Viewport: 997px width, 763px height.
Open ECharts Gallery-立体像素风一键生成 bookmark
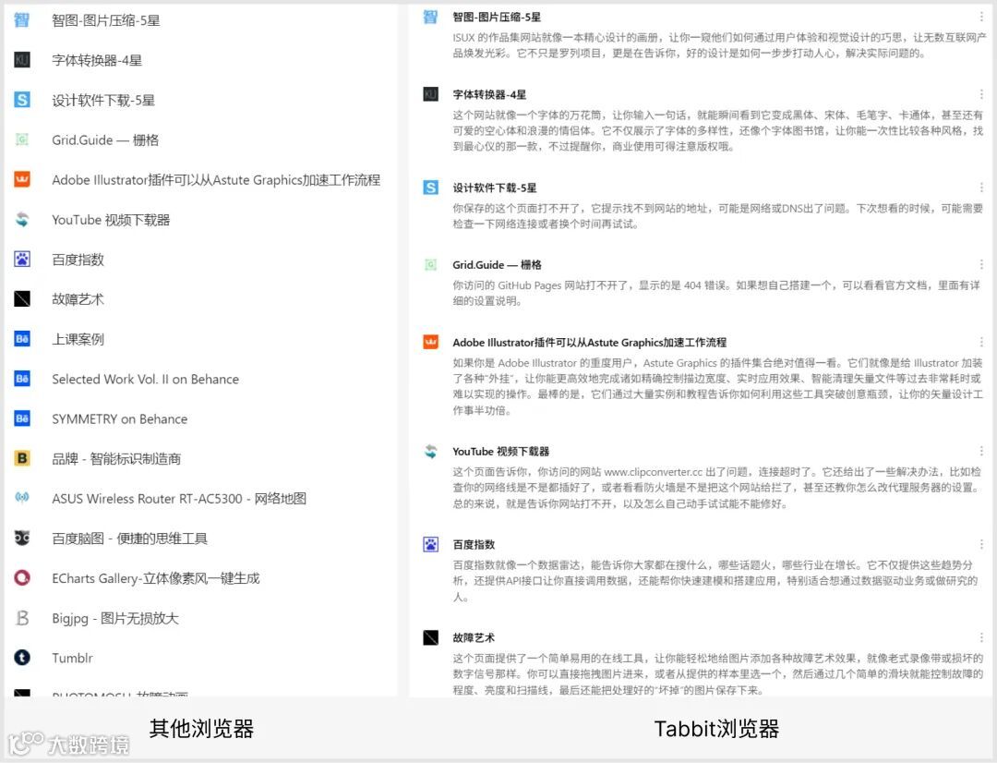point(156,578)
